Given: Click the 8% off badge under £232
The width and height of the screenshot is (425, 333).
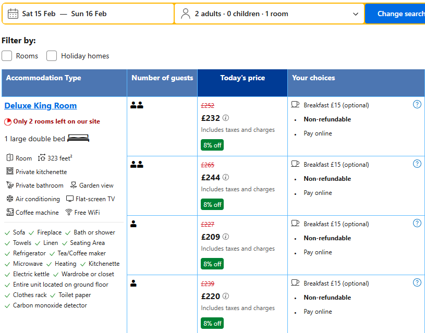Looking at the screenshot, I should (212, 145).
